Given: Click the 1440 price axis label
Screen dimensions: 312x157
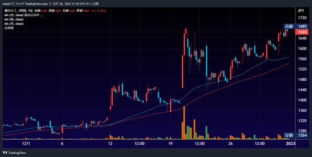Looking at the screenshot, I should tap(302, 90).
